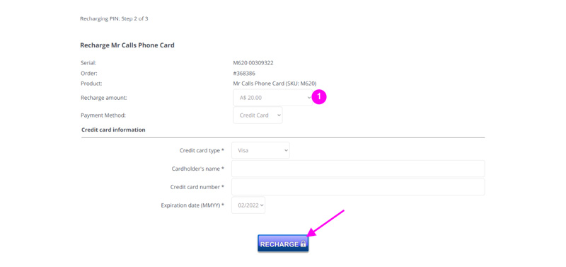
Task: Open the Payment Method dropdown showing Credit Card
Action: (258, 115)
